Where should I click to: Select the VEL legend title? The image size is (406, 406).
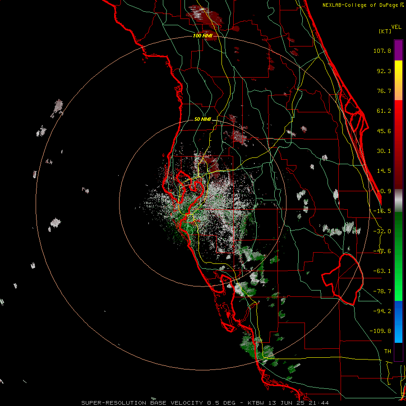pyautogui.click(x=396, y=27)
